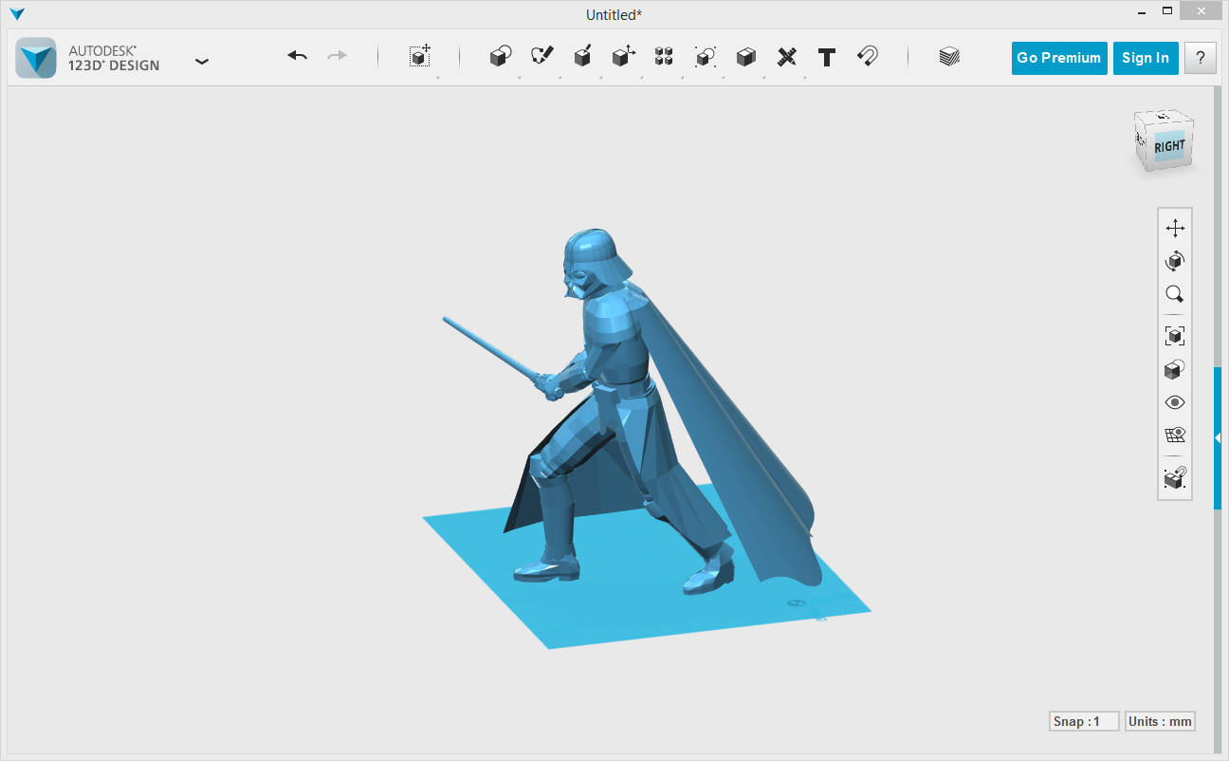Click the RIGHT face of view cube
This screenshot has width=1229, height=761.
(x=1168, y=146)
